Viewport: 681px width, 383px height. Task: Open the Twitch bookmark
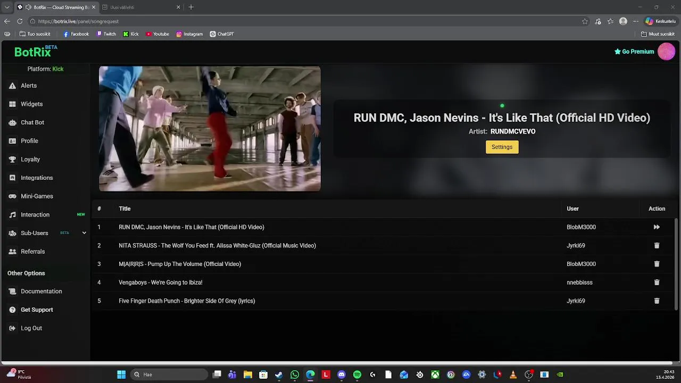pos(106,34)
